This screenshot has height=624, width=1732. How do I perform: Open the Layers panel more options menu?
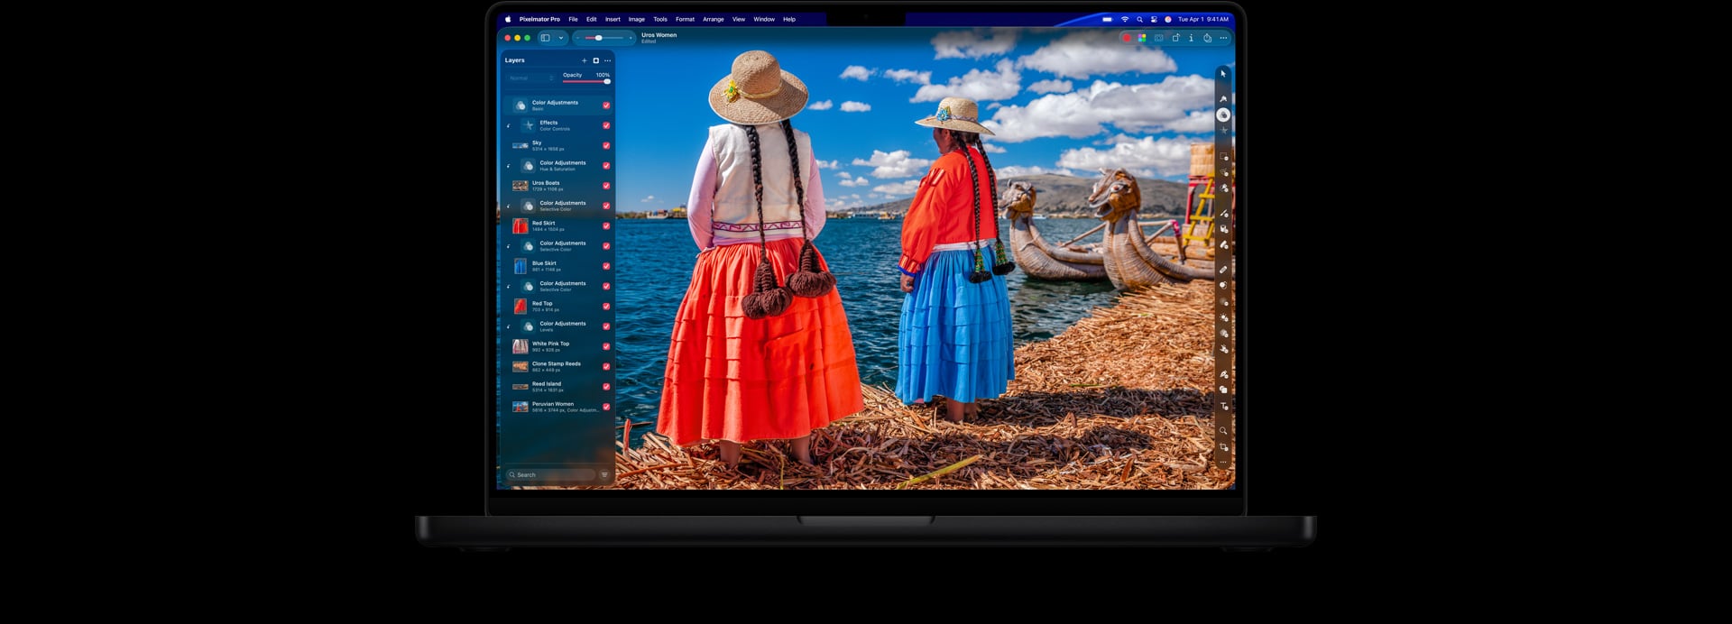tap(607, 60)
